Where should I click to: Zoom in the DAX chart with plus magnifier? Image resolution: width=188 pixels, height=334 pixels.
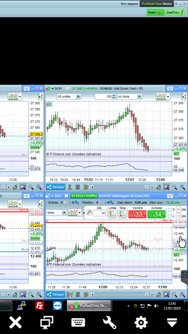(x=183, y=294)
